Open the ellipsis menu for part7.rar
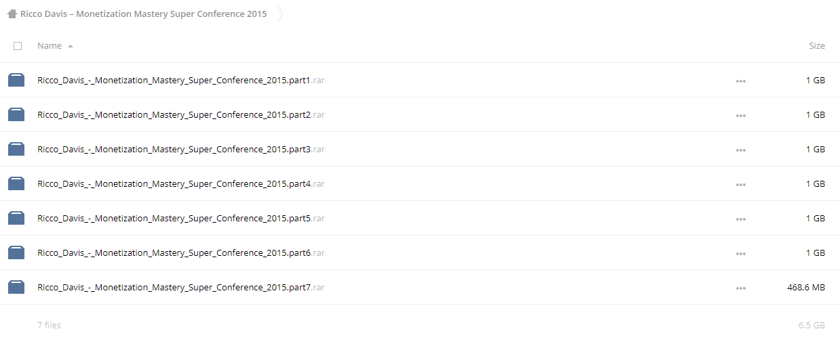This screenshot has height=354, width=840. pyautogui.click(x=740, y=288)
